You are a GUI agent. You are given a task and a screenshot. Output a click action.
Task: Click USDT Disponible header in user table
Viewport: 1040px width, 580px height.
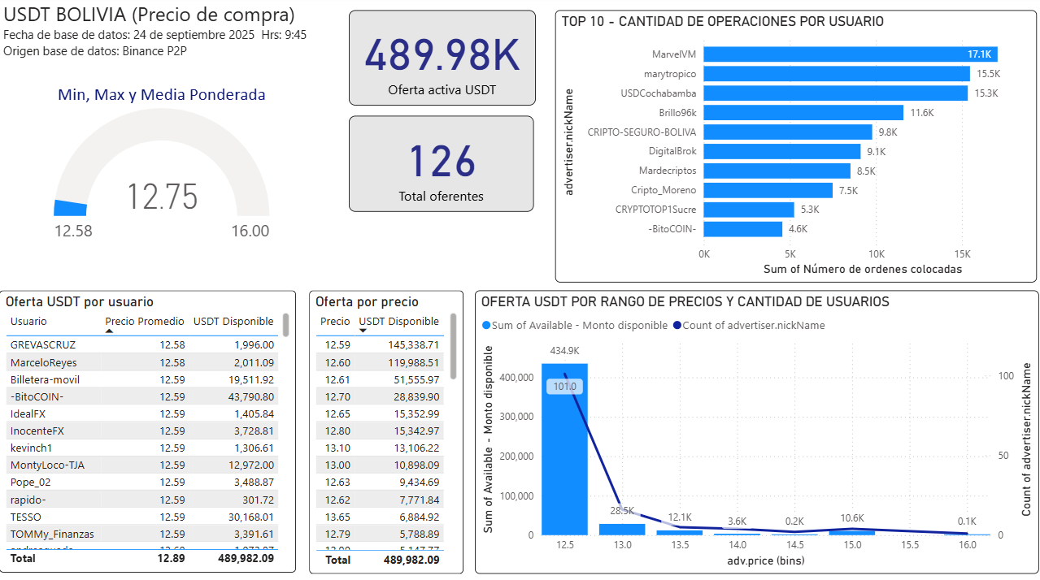point(233,321)
